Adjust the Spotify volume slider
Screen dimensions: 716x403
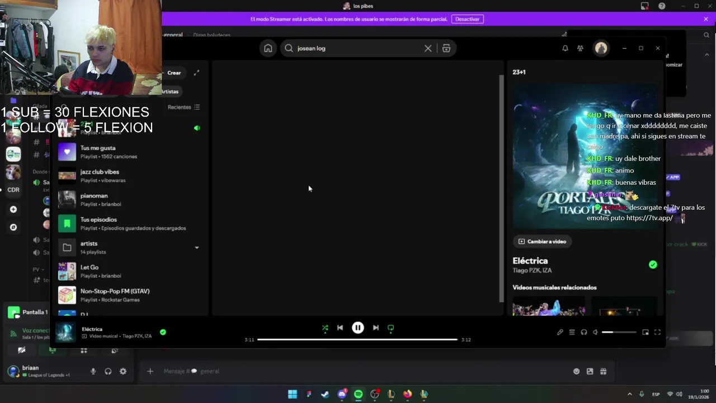click(x=619, y=332)
